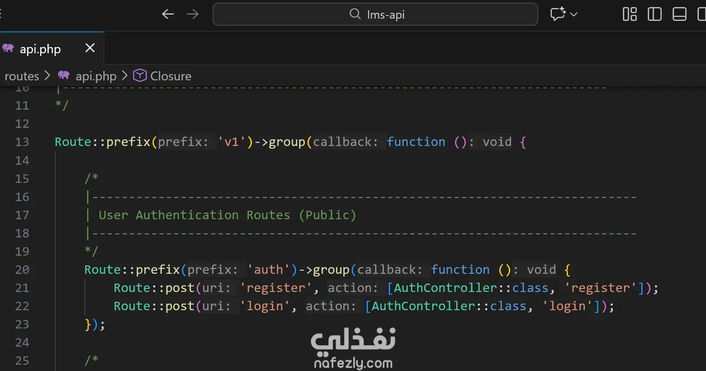
Task: Open the Copilot chat icon
Action: (558, 14)
